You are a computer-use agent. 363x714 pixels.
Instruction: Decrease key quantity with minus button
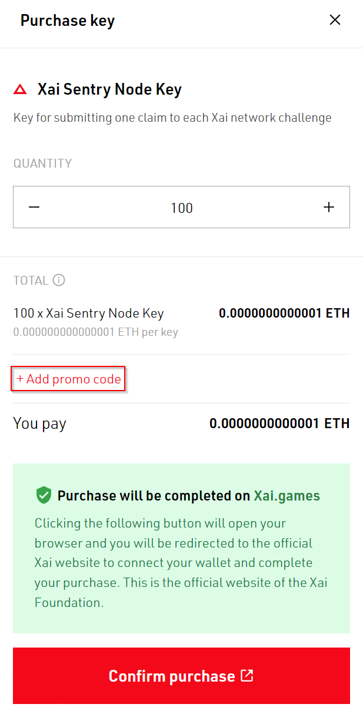(x=34, y=207)
